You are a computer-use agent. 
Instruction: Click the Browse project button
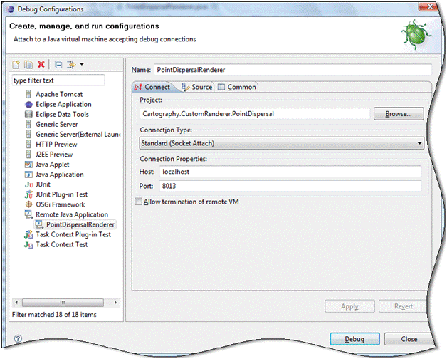coord(399,114)
